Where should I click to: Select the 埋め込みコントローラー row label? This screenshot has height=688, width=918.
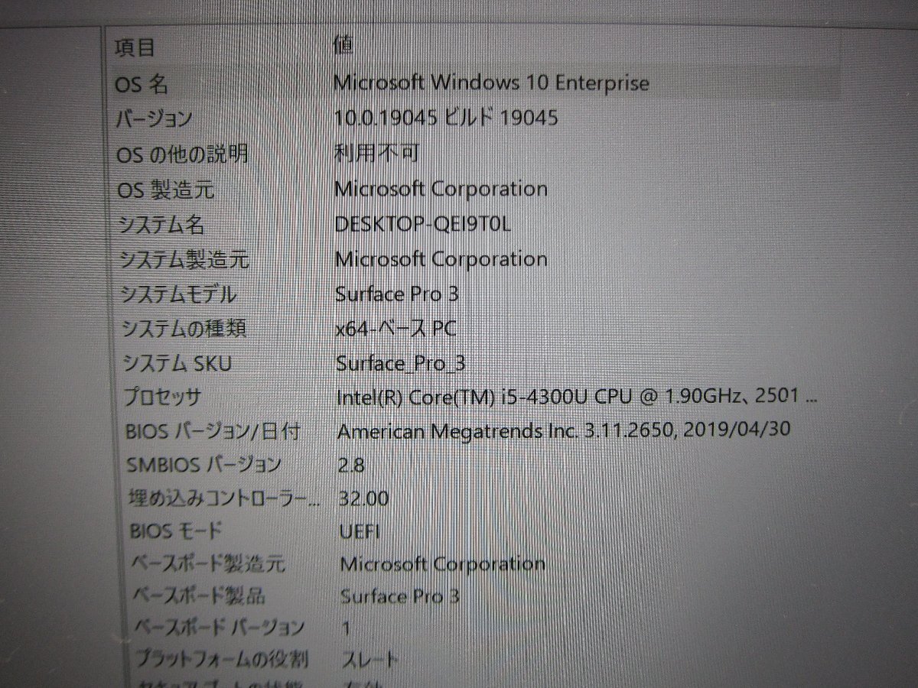(224, 498)
